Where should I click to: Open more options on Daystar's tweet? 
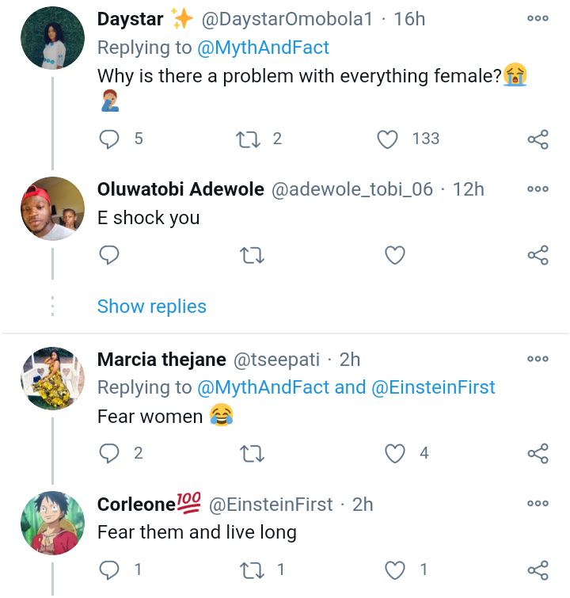click(x=538, y=18)
